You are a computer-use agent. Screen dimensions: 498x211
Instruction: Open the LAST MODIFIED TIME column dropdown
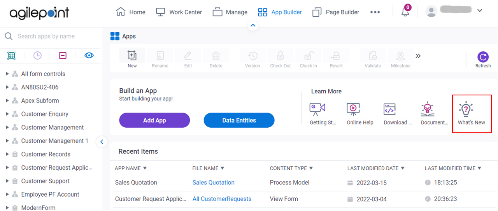point(479,168)
